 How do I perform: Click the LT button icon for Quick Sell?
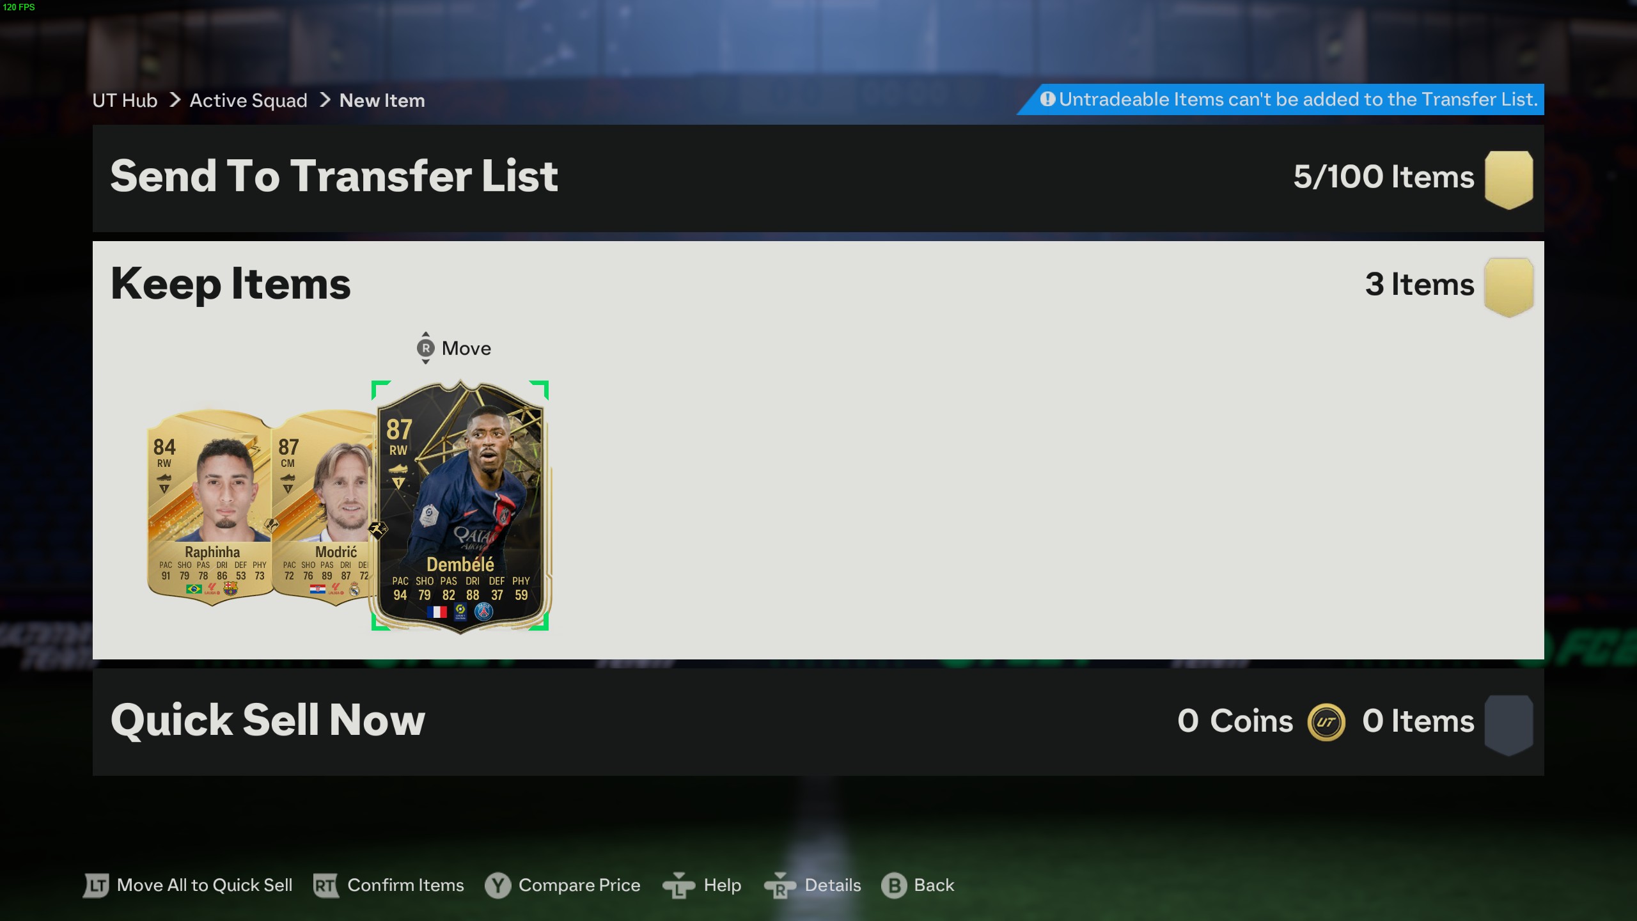97,886
